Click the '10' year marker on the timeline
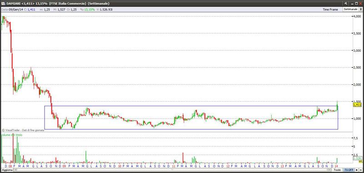The image size is (364, 173). coord(120,166)
